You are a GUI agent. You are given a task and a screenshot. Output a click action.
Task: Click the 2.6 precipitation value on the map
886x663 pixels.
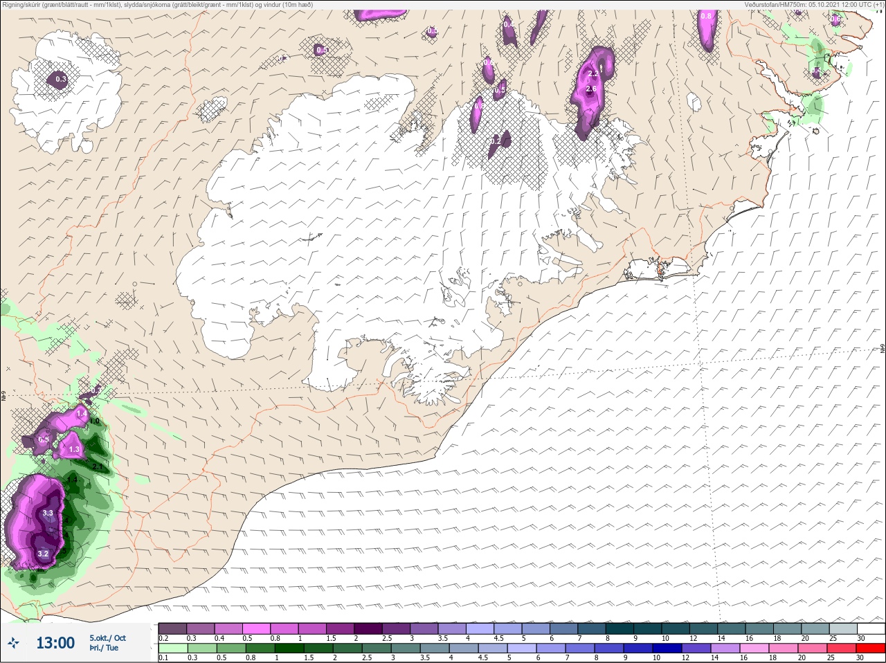pos(591,89)
